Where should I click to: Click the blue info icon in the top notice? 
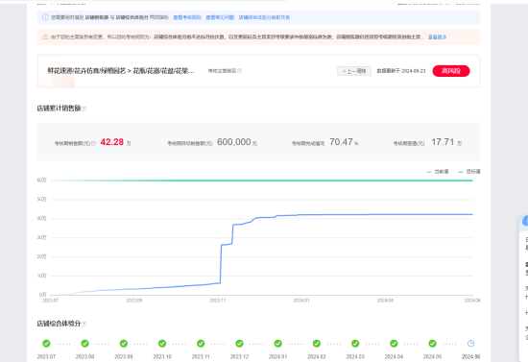point(45,17)
